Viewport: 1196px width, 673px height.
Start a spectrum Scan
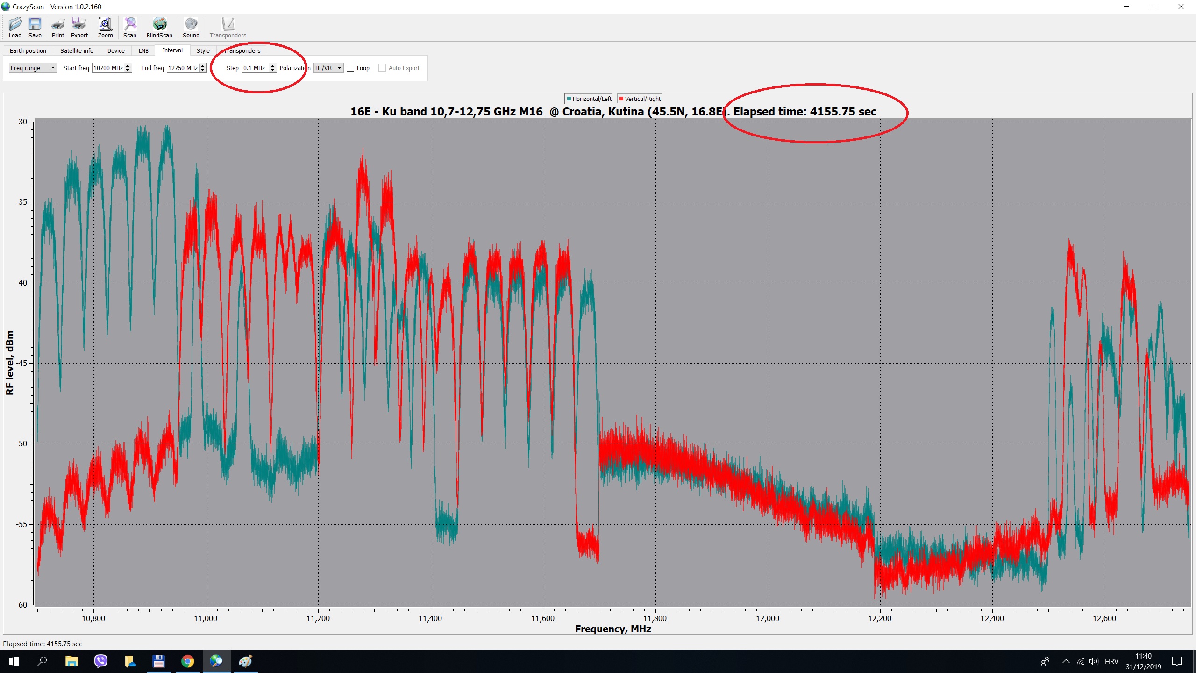point(130,28)
